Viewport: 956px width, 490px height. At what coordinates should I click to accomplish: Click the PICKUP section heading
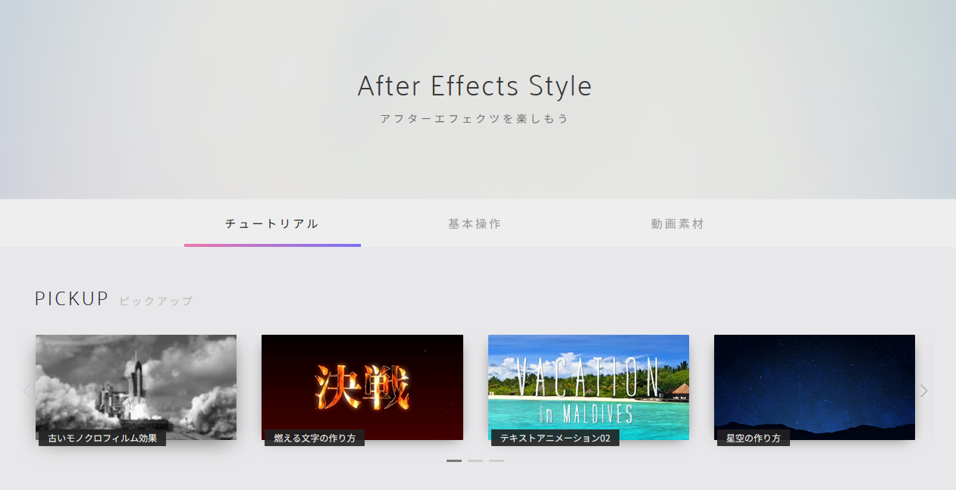tap(71, 298)
